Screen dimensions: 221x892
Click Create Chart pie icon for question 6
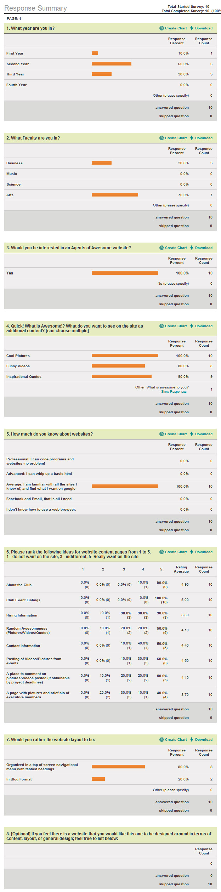click(161, 552)
